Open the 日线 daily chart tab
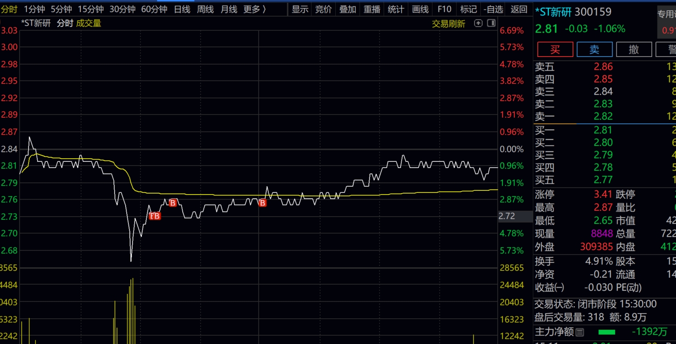676x344 pixels. pos(182,9)
